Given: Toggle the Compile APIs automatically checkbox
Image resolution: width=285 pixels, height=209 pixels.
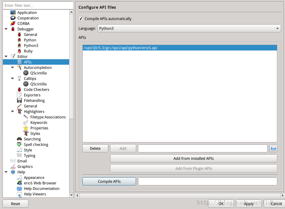Looking at the screenshot, I should (x=80, y=18).
